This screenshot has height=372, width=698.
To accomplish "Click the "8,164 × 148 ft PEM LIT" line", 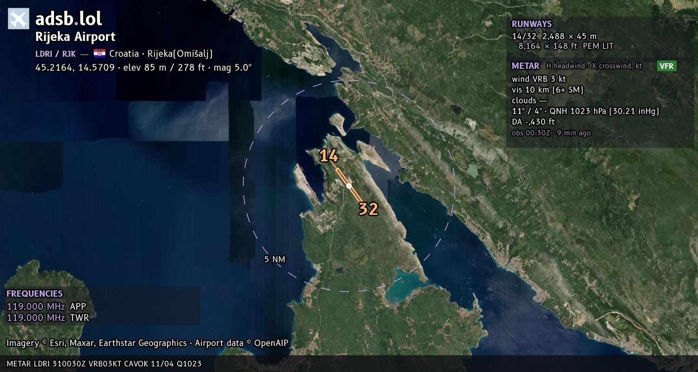I will tap(566, 46).
